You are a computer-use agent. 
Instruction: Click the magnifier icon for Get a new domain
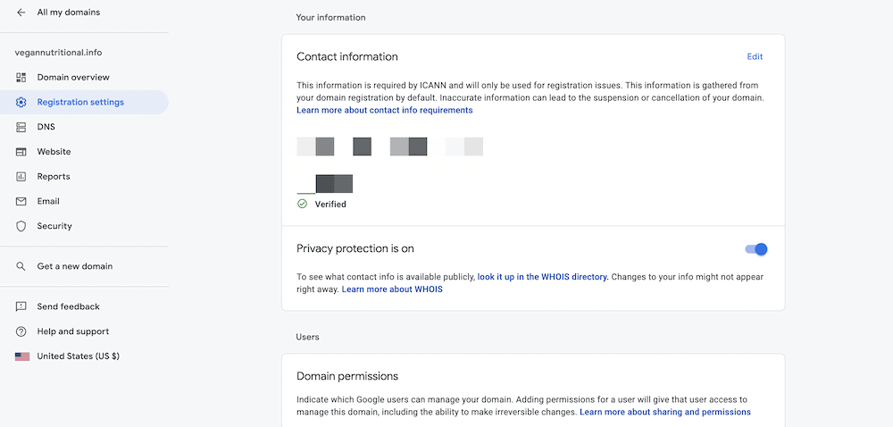coord(21,266)
